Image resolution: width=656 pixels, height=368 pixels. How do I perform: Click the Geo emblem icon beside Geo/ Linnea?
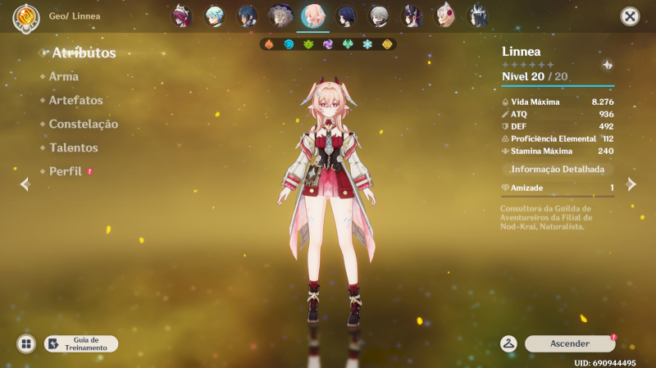tap(26, 18)
